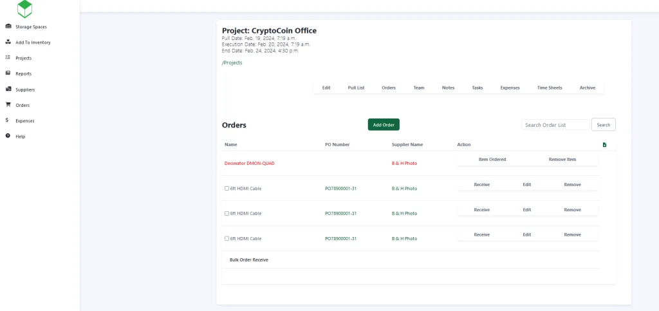This screenshot has width=659, height=311.
Task: Click Item Ordered for Decimator DMON-QUAD
Action: 492,159
